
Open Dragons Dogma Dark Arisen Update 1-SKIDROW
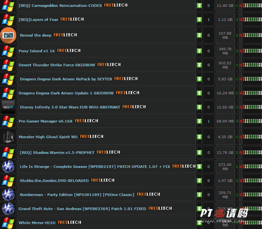click(66, 93)
